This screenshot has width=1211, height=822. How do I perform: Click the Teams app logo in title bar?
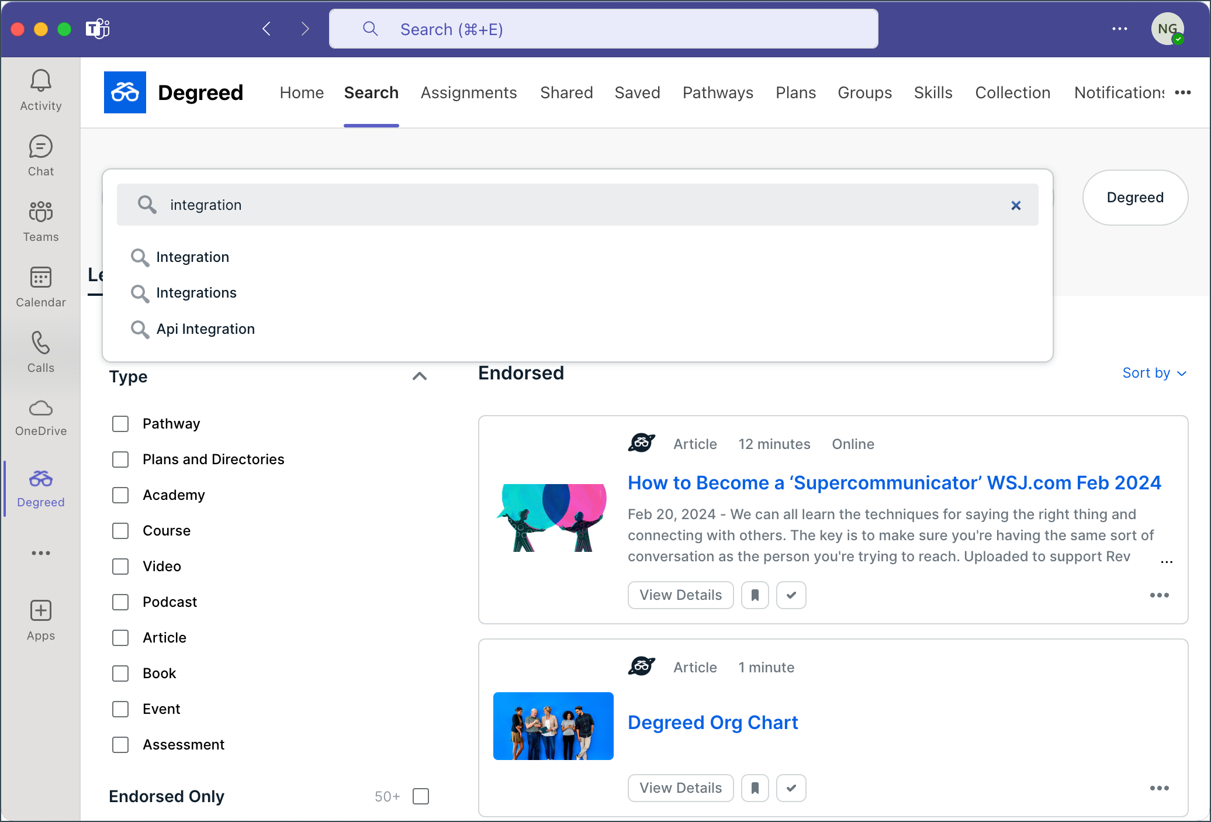point(97,29)
